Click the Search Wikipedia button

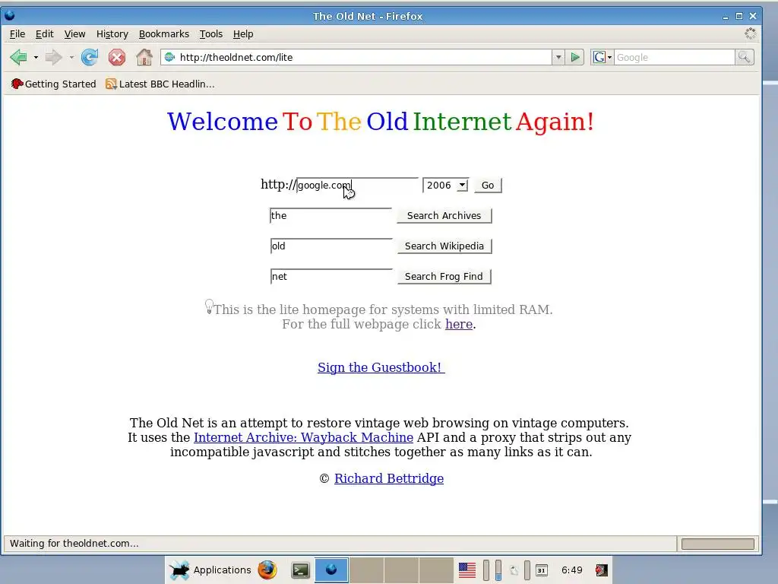pyautogui.click(x=444, y=246)
